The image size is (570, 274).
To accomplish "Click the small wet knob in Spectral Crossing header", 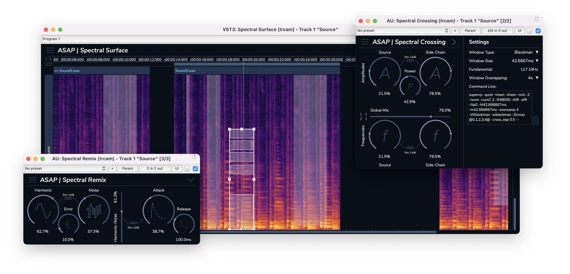I will (530, 31).
